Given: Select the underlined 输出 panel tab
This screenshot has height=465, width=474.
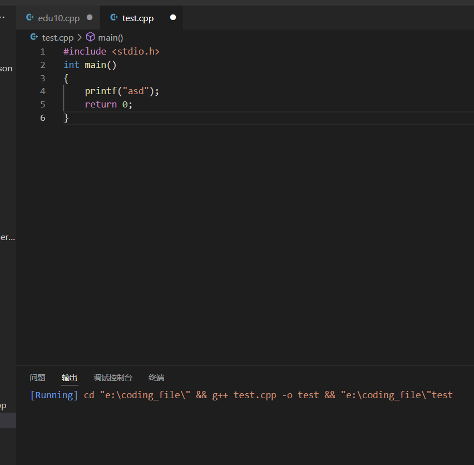Looking at the screenshot, I should click(69, 378).
